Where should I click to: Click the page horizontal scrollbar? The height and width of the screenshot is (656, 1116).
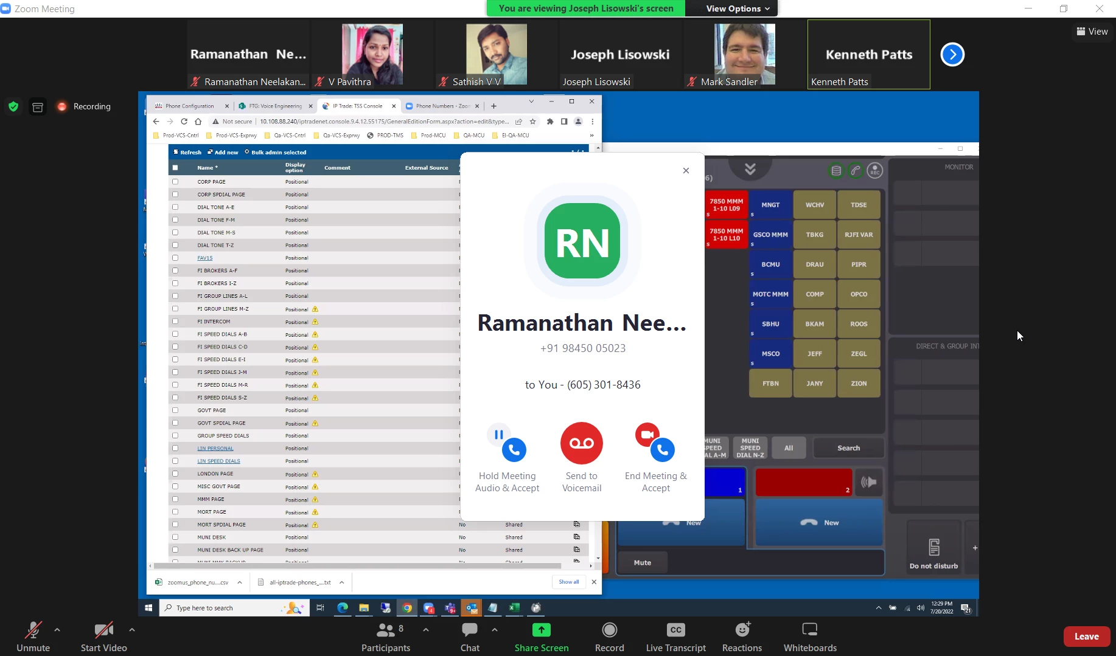357,566
